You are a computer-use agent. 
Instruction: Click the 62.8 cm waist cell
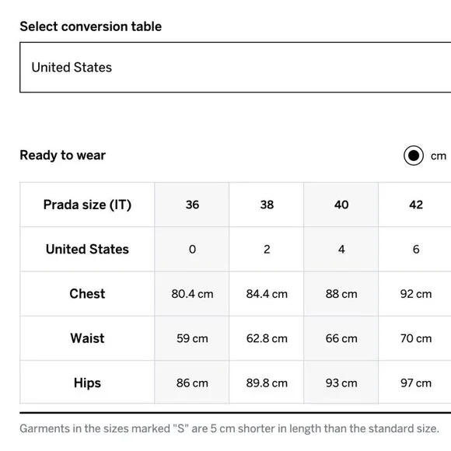[267, 338]
